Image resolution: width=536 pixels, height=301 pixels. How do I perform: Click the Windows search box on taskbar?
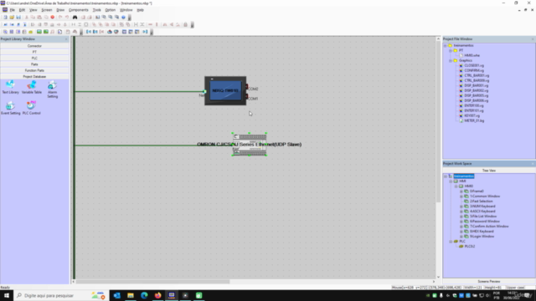[x=61, y=295]
